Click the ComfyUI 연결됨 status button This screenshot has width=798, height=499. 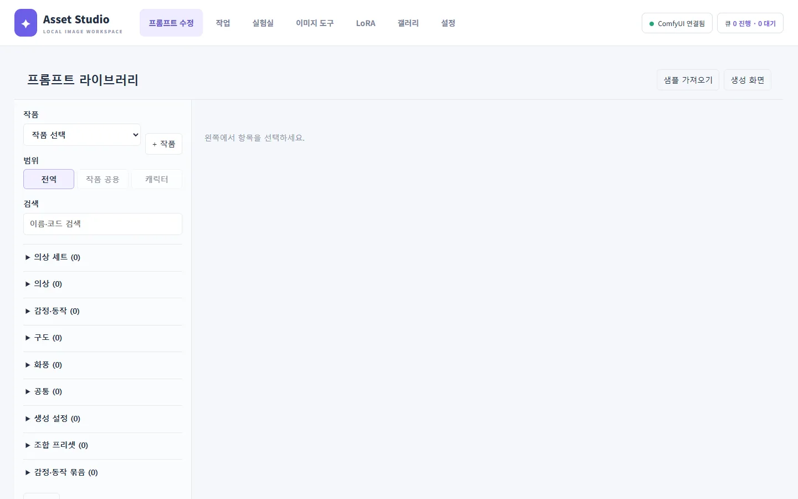tap(677, 23)
